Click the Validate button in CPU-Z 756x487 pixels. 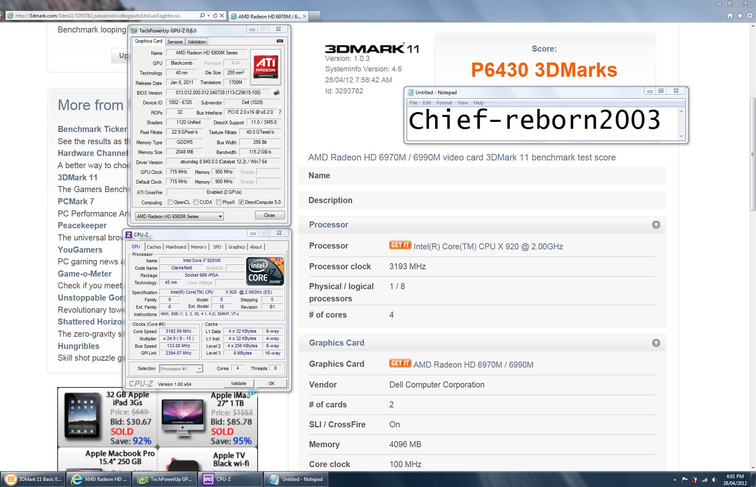238,383
